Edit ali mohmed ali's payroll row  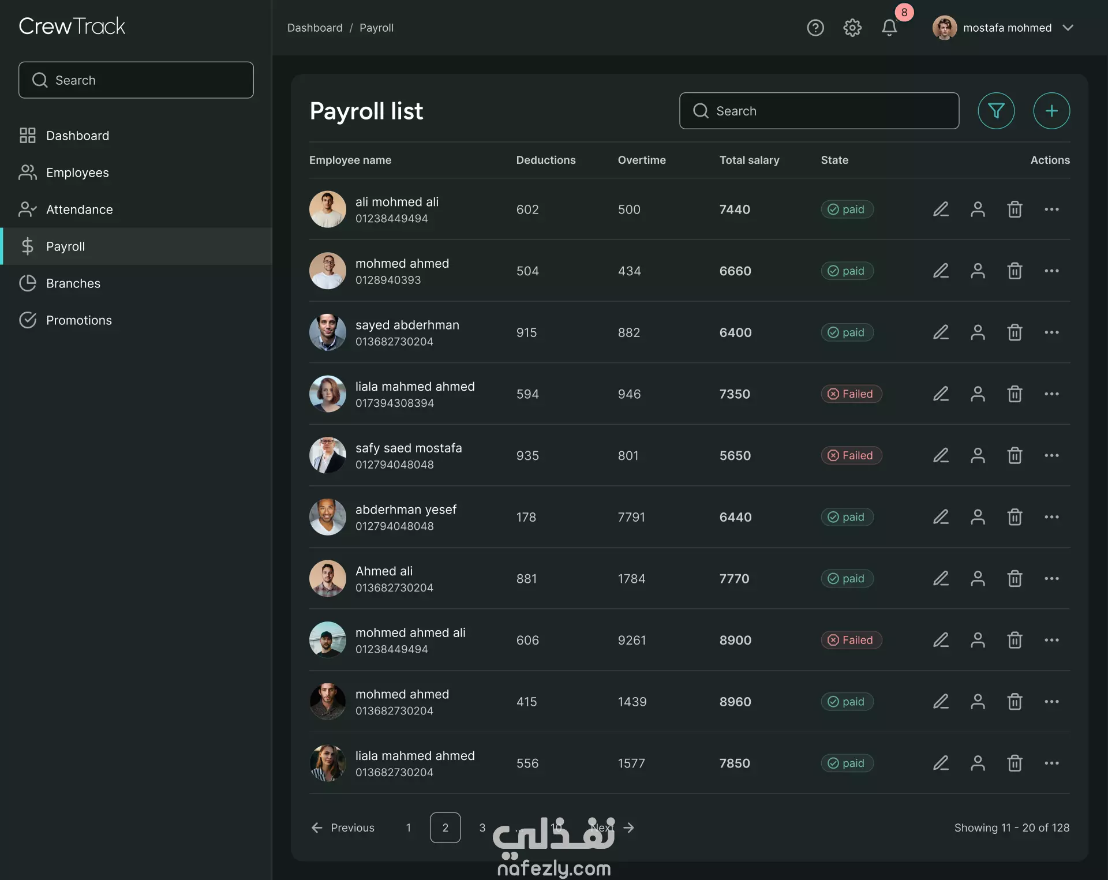pyautogui.click(x=941, y=209)
